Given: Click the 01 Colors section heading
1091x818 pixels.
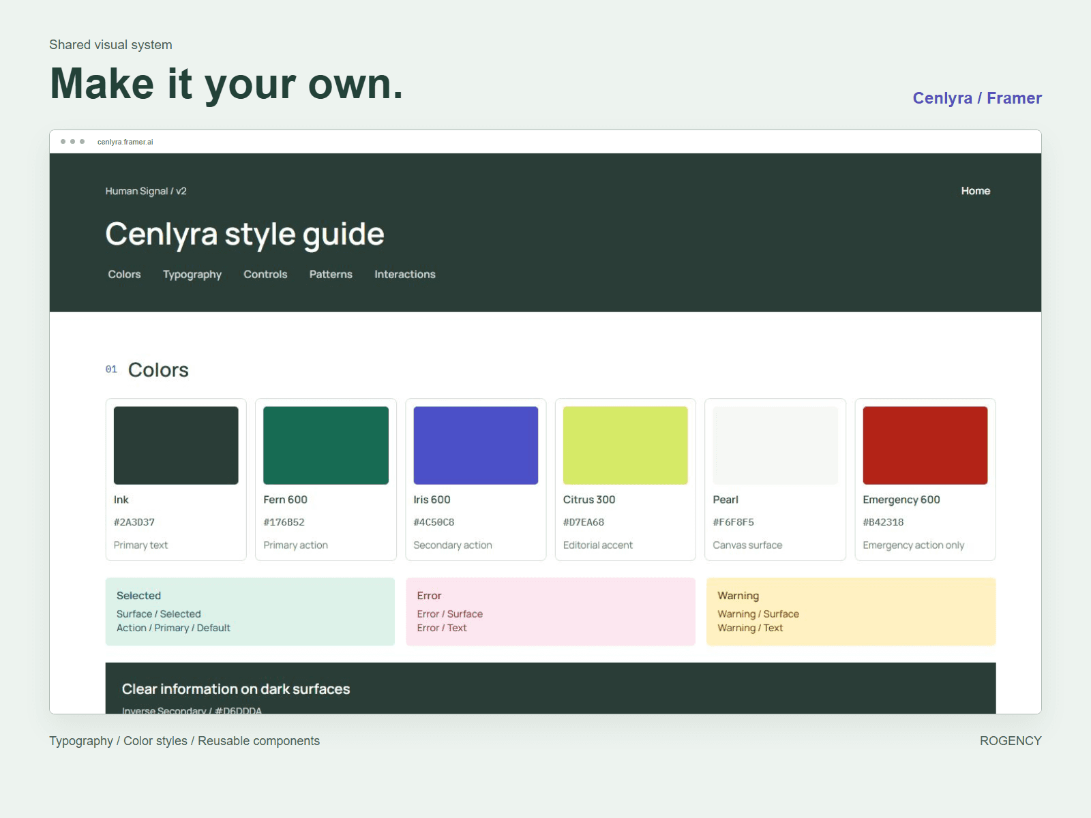Looking at the screenshot, I should tap(147, 369).
